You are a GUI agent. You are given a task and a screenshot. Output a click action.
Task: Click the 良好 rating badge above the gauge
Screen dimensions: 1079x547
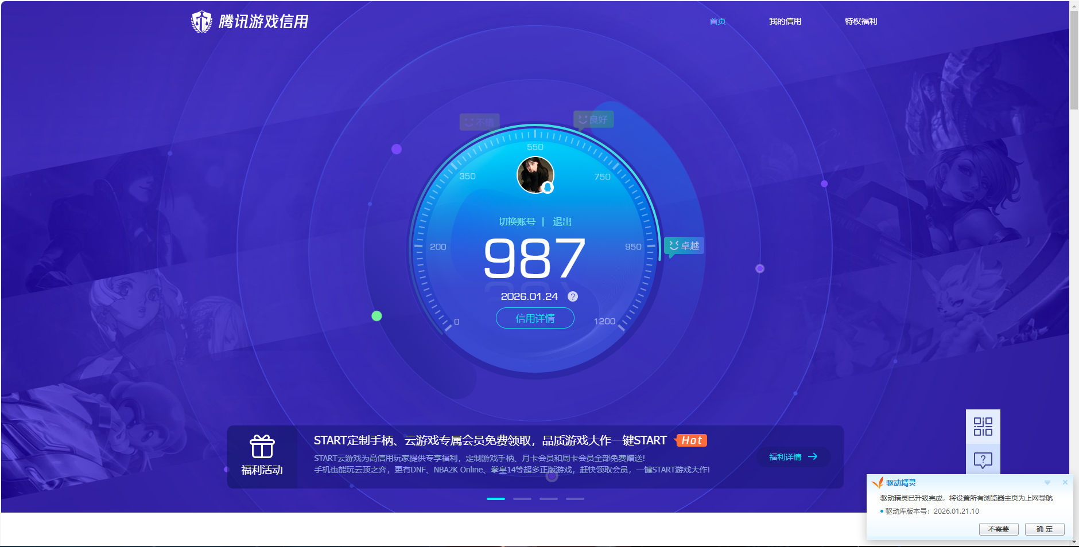coord(594,119)
